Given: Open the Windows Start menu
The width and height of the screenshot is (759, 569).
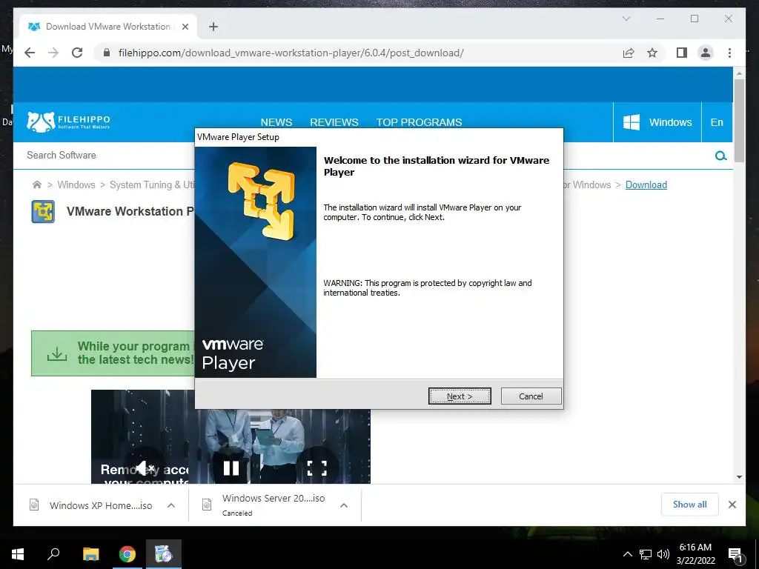Looking at the screenshot, I should [x=18, y=554].
